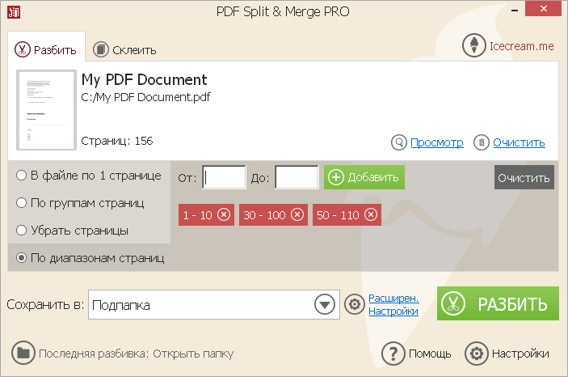Open the bottom Настройки label
This screenshot has width=568, height=377.
tap(520, 354)
